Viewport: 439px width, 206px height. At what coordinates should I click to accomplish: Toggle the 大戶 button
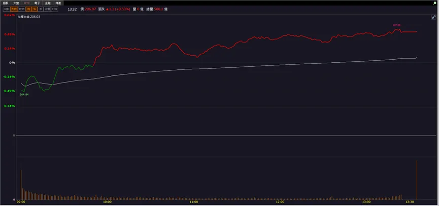[x=14, y=9]
